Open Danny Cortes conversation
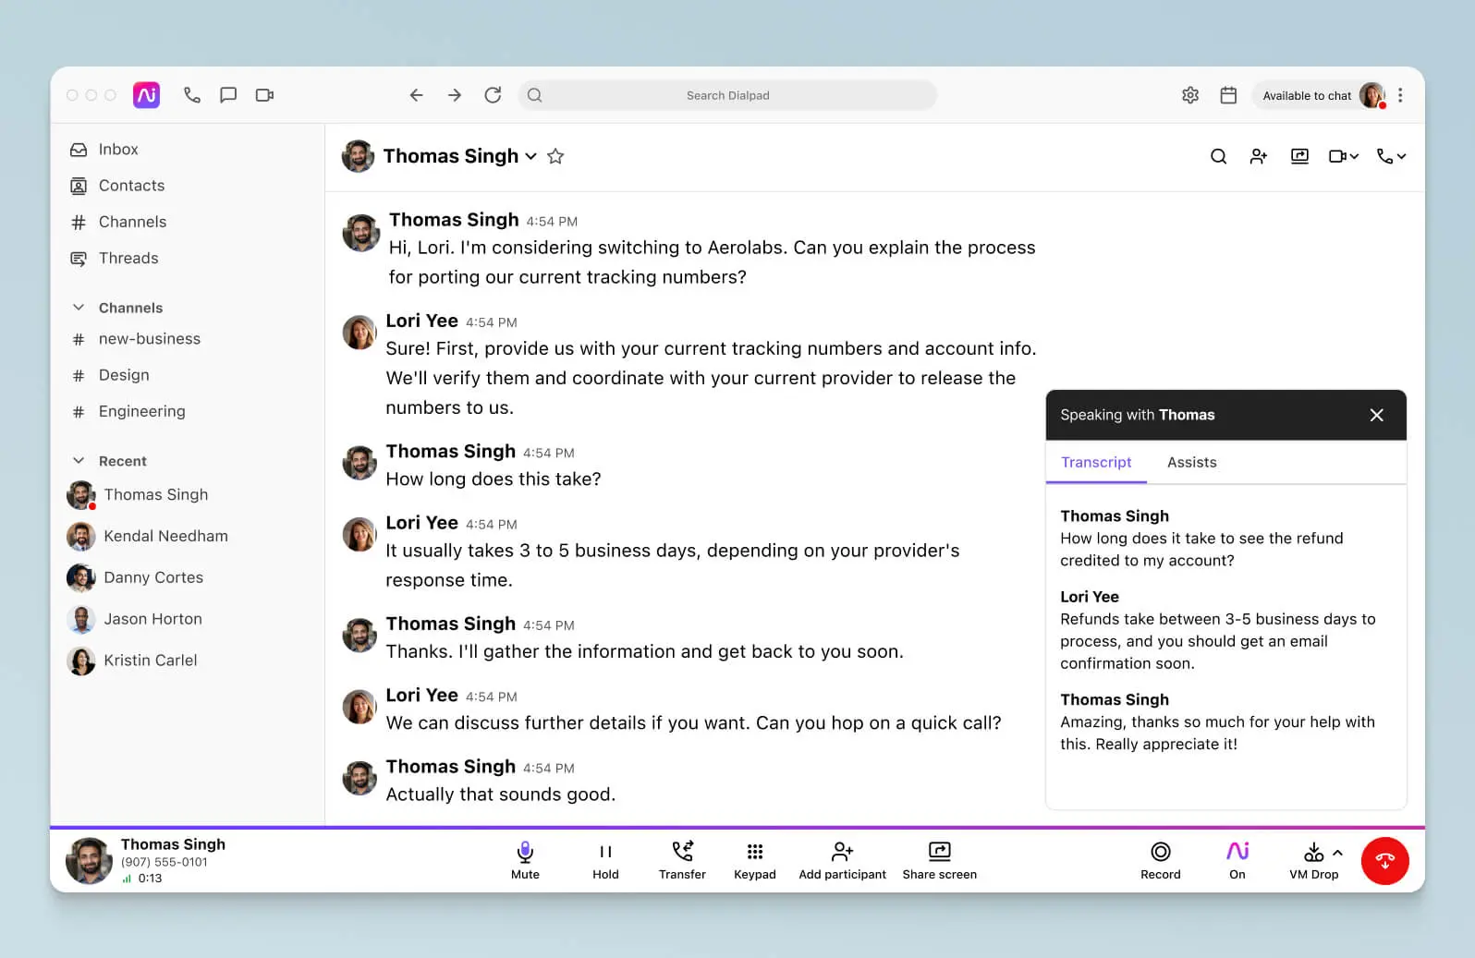 point(153,577)
